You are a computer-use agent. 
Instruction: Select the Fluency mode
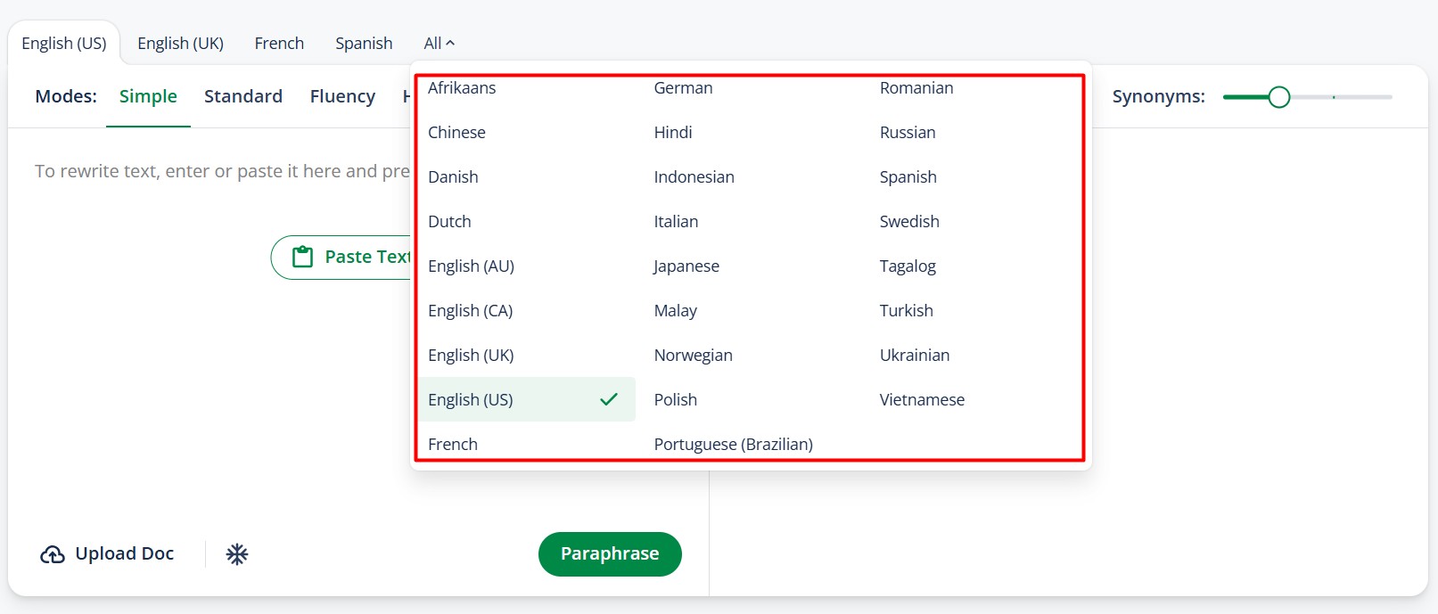tap(342, 96)
